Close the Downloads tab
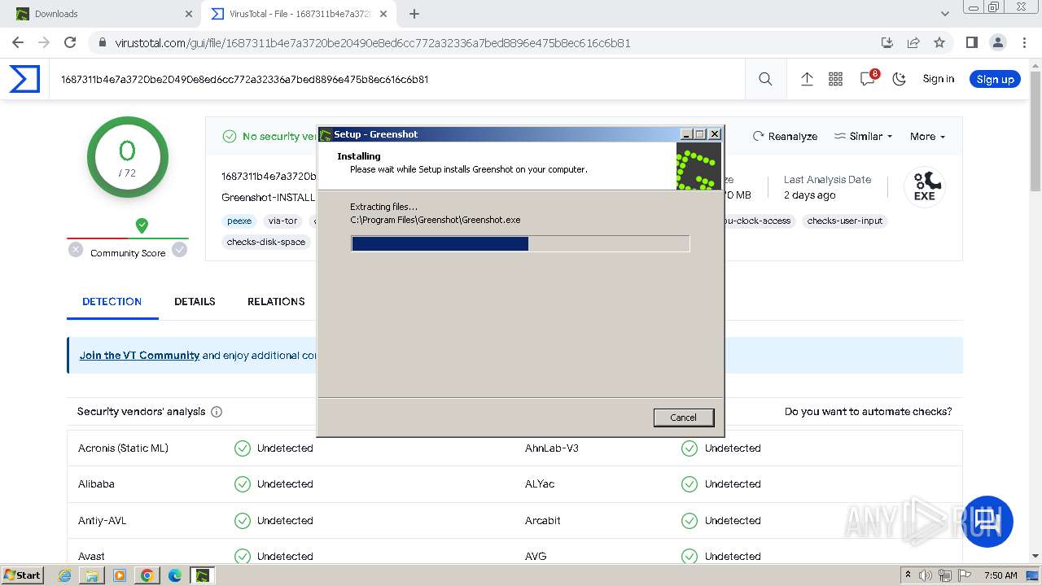 click(189, 14)
